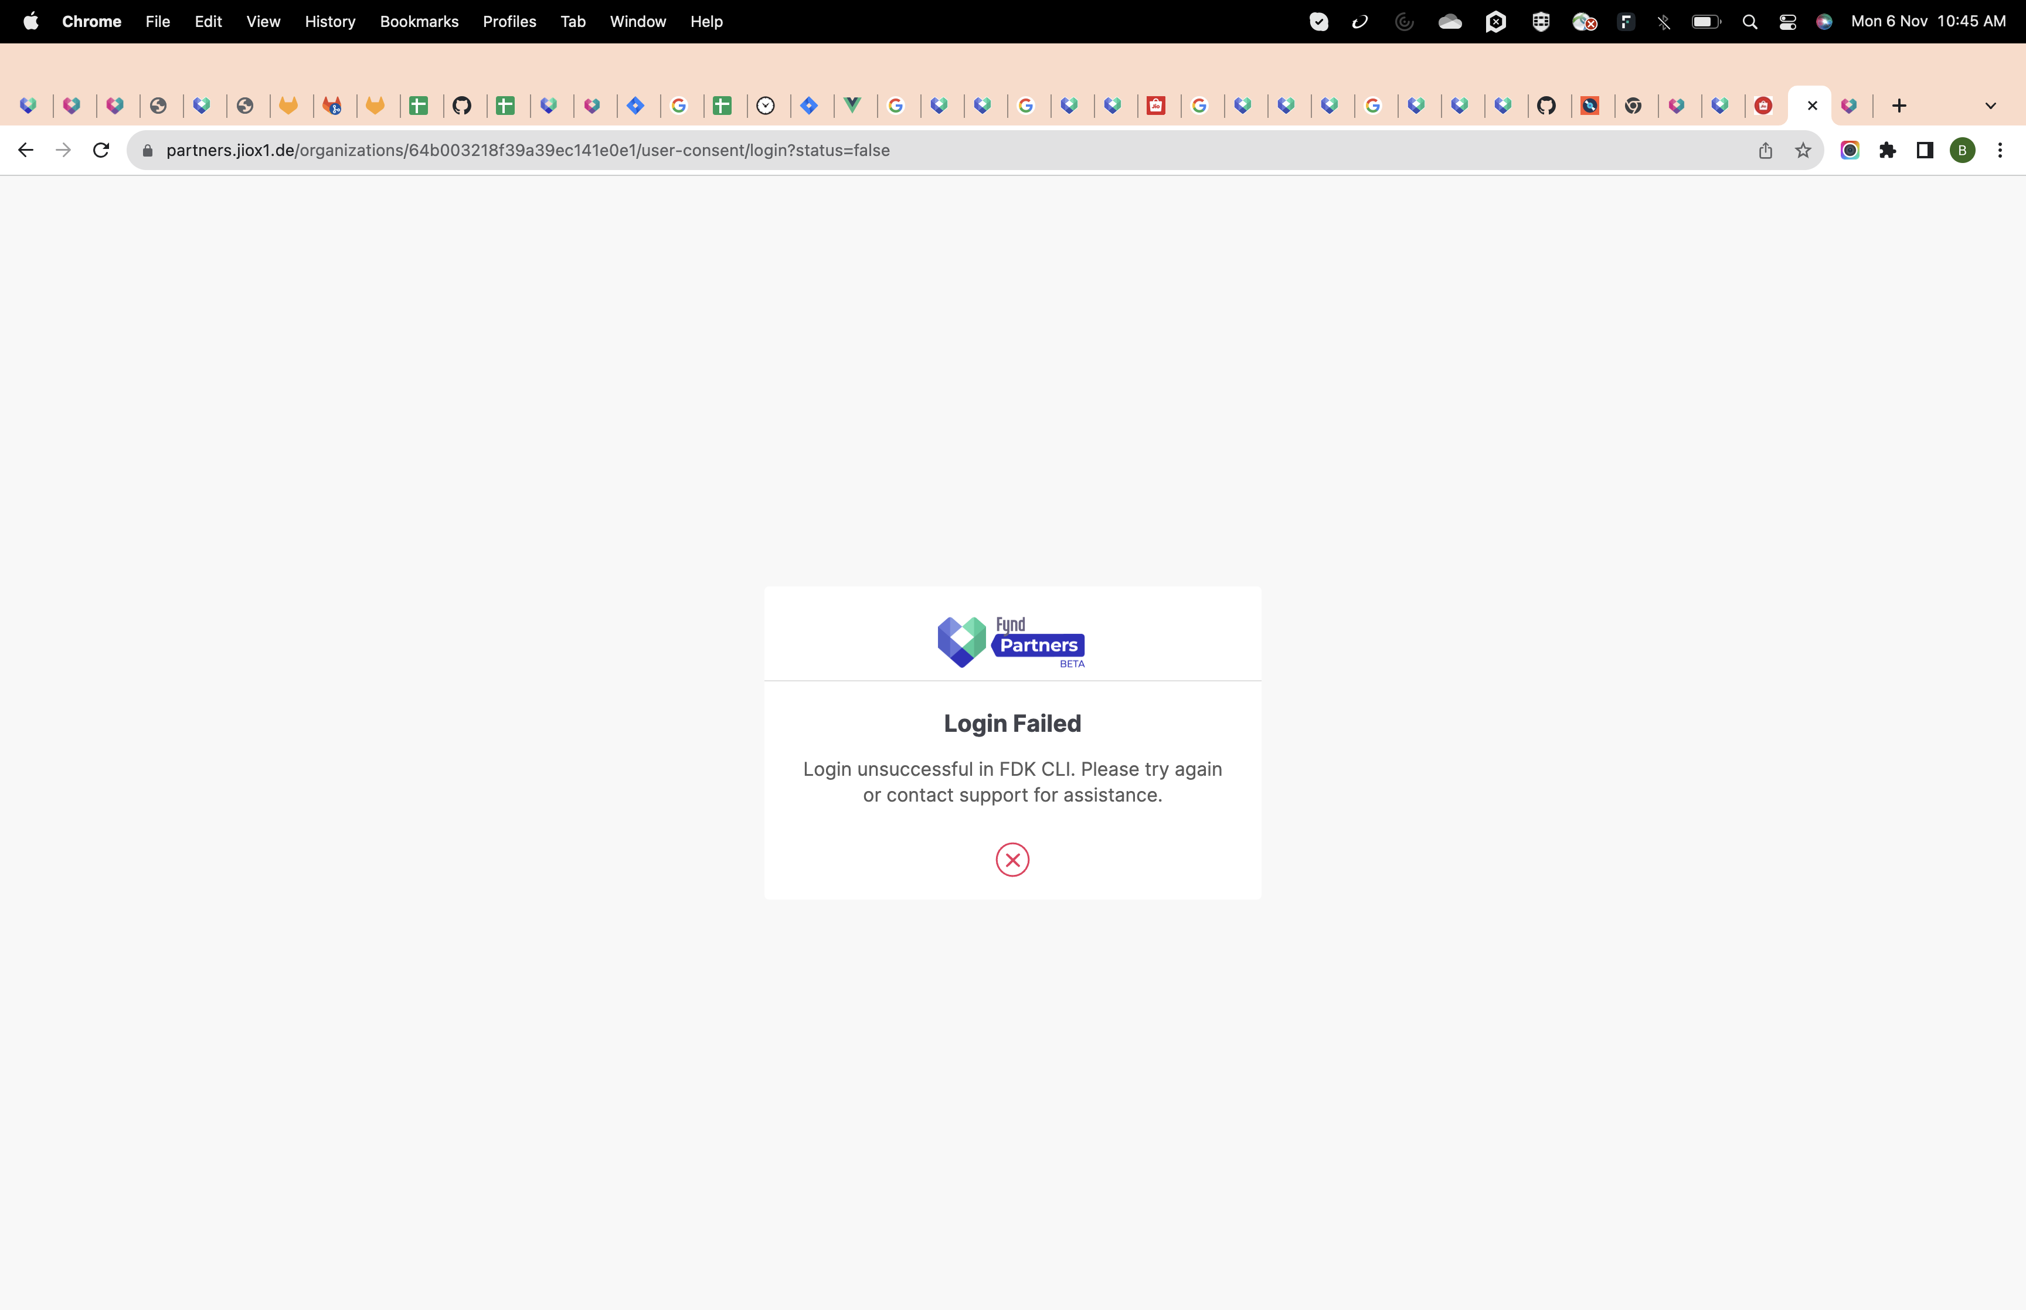The width and height of the screenshot is (2026, 1310).
Task: Switch to the clock favicon tab
Action: (766, 106)
